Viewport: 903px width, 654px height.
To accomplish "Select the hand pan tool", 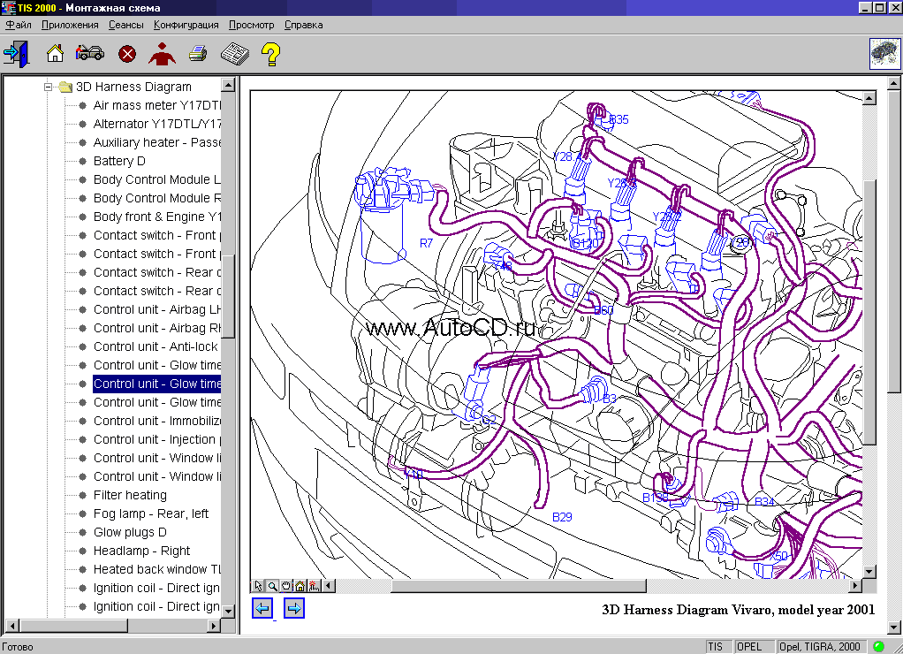I will (x=286, y=586).
